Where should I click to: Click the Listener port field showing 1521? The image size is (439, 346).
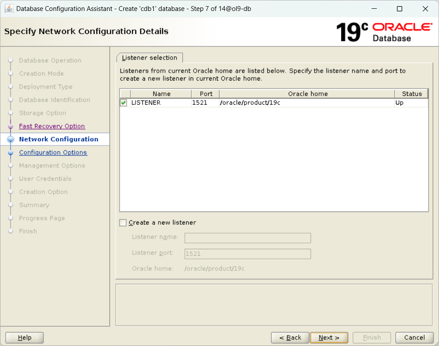point(248,254)
